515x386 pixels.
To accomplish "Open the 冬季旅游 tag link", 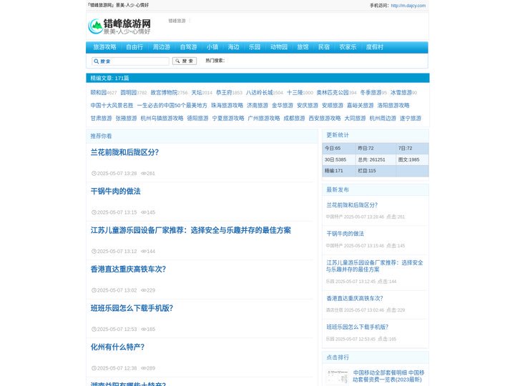I will (371, 92).
